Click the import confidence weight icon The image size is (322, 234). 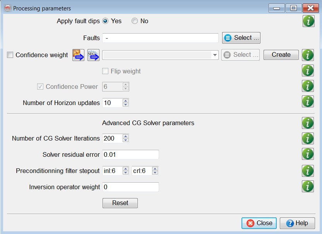[x=79, y=55]
